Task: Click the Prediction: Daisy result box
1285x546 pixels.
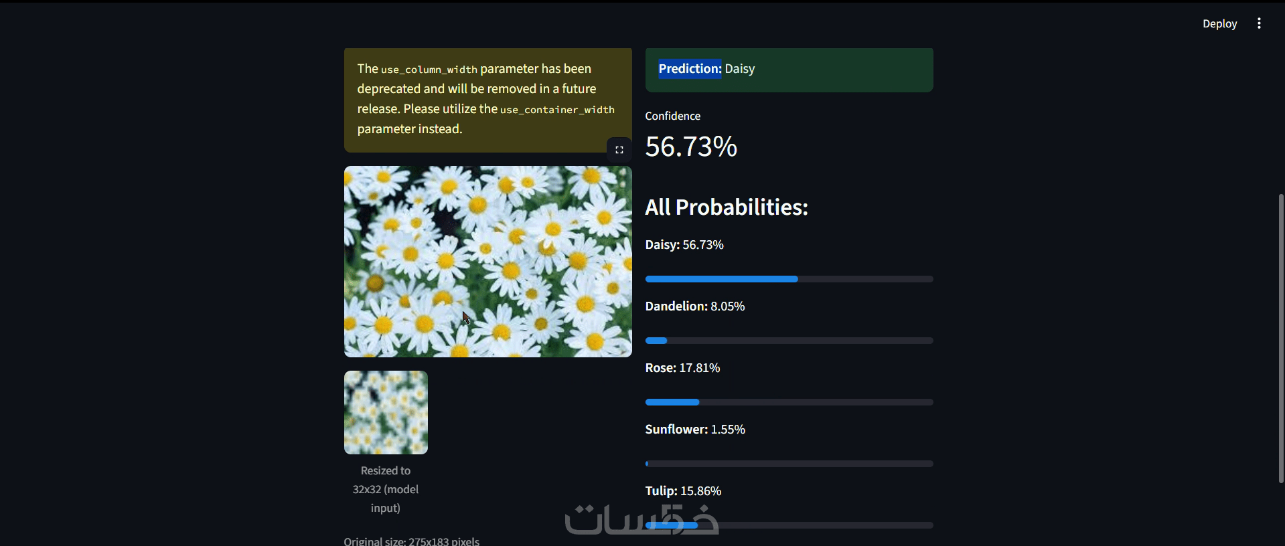Action: point(789,70)
